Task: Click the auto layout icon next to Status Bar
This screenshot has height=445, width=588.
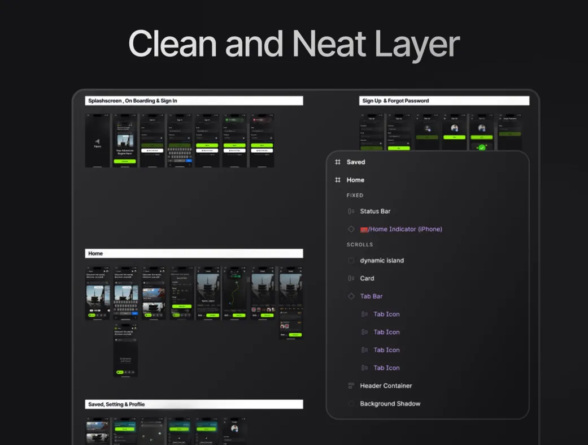Action: (x=351, y=211)
